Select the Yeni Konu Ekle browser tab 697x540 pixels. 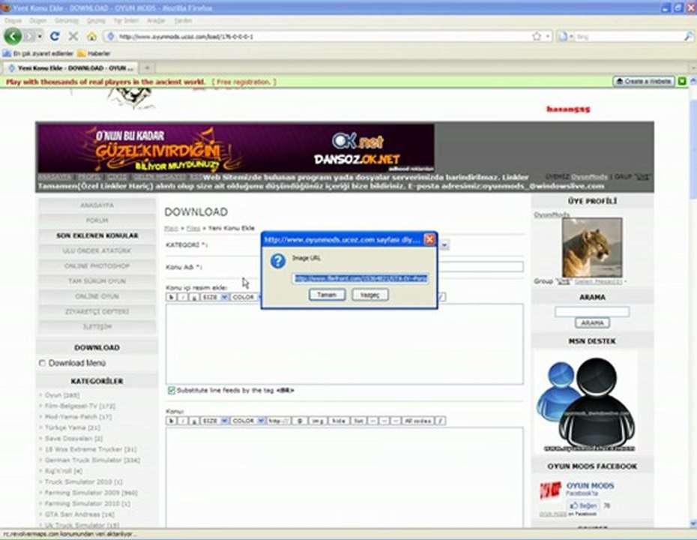71,68
